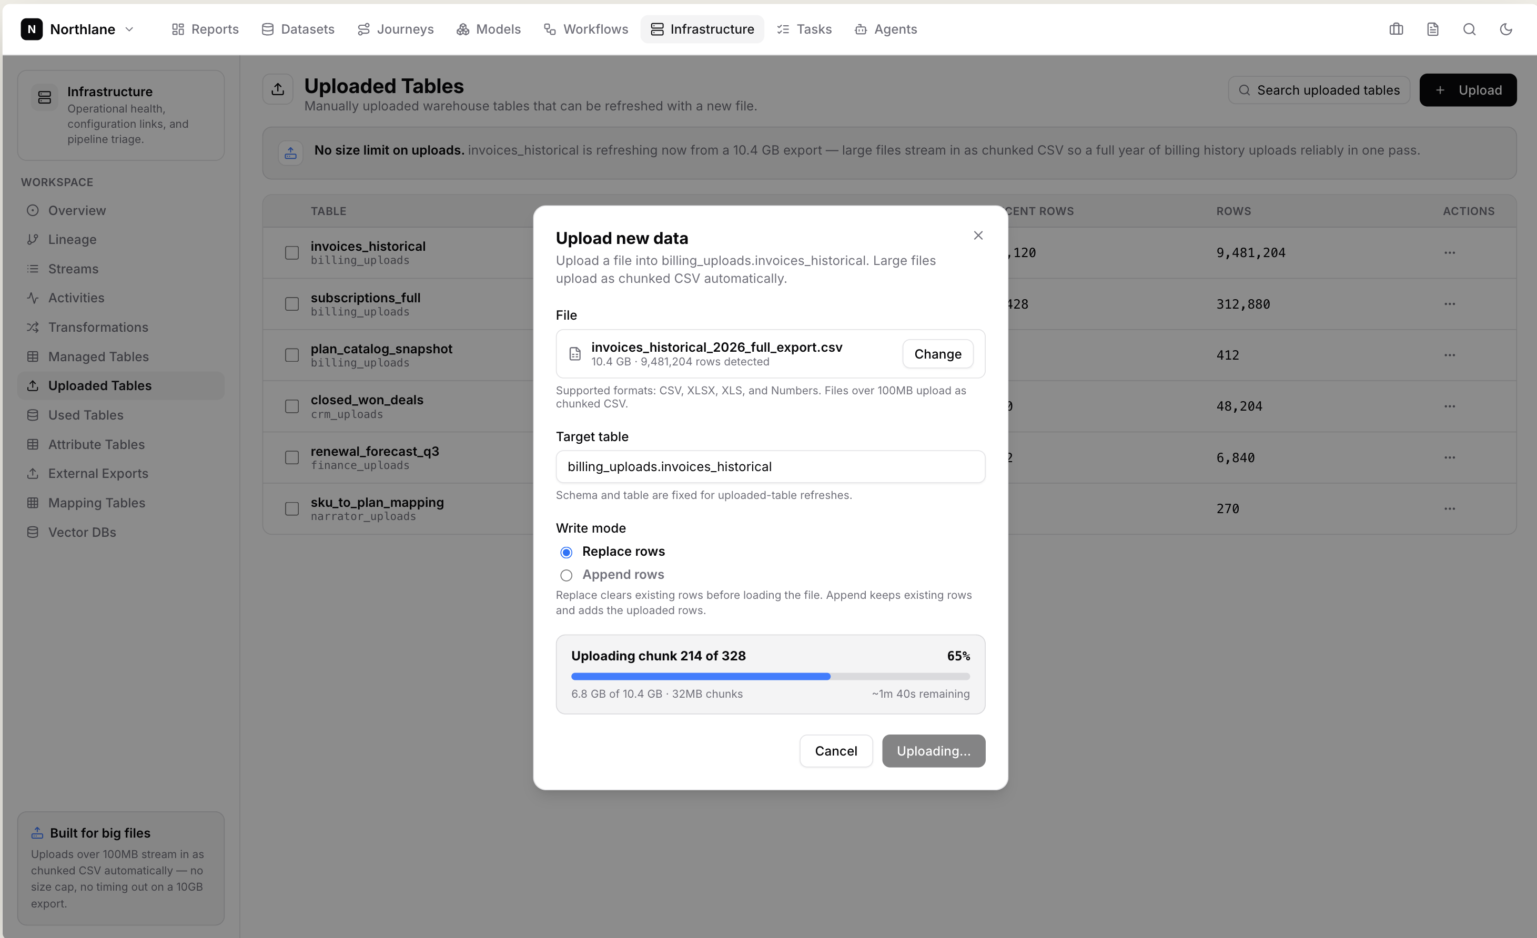The height and width of the screenshot is (938, 1537).
Task: Check the renewal_forecast_q3 row checkbox
Action: 292,457
